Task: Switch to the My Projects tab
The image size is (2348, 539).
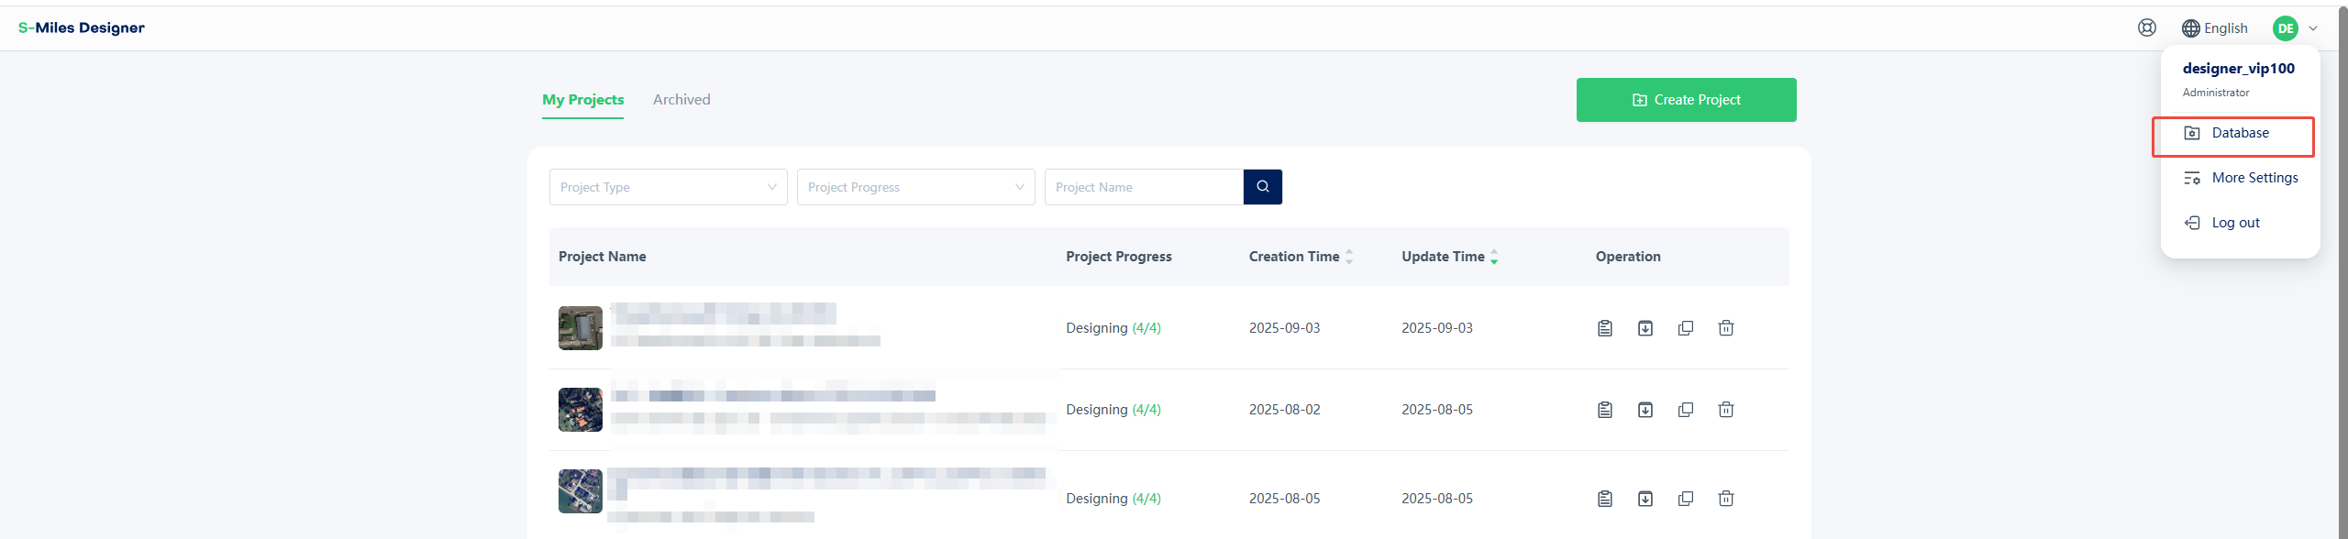Action: (583, 100)
